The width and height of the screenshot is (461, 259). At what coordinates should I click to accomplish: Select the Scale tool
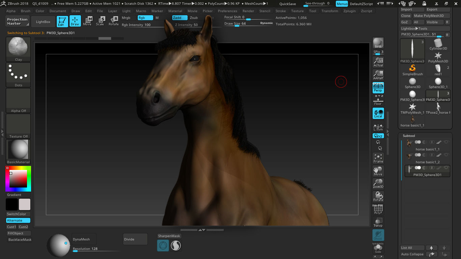pyautogui.click(x=100, y=21)
